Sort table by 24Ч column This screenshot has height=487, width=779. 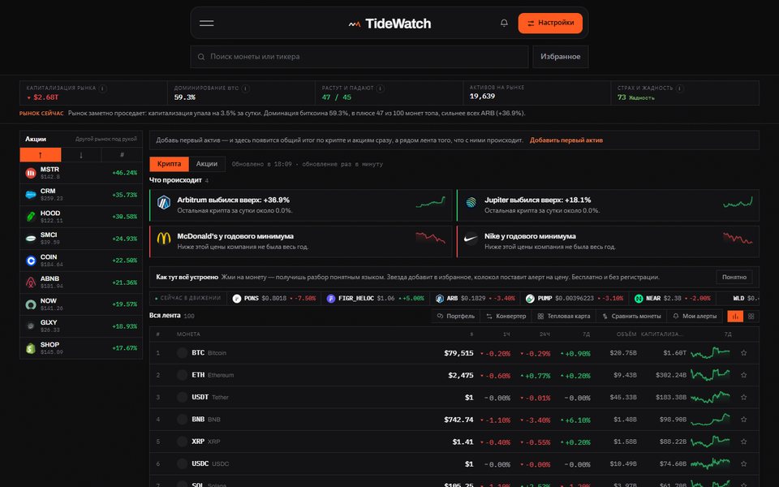coord(544,334)
